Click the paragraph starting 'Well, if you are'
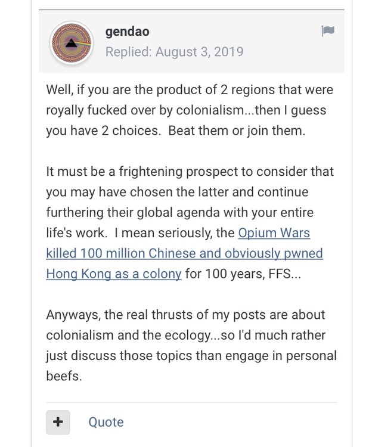 click(x=189, y=110)
